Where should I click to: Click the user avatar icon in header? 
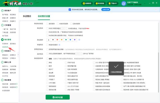pos(124,3)
